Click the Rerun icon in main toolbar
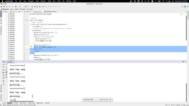This screenshot has height=106, width=189. [x=32, y=6]
